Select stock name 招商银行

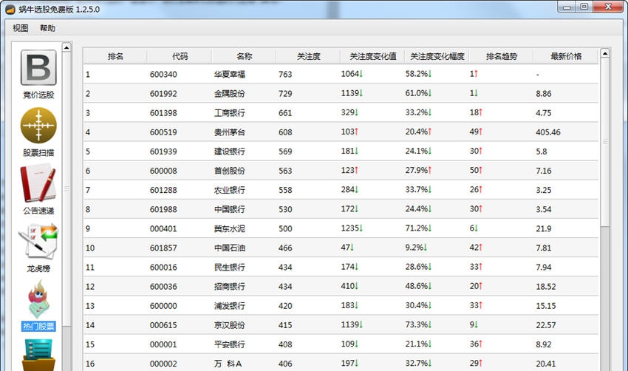click(x=230, y=287)
